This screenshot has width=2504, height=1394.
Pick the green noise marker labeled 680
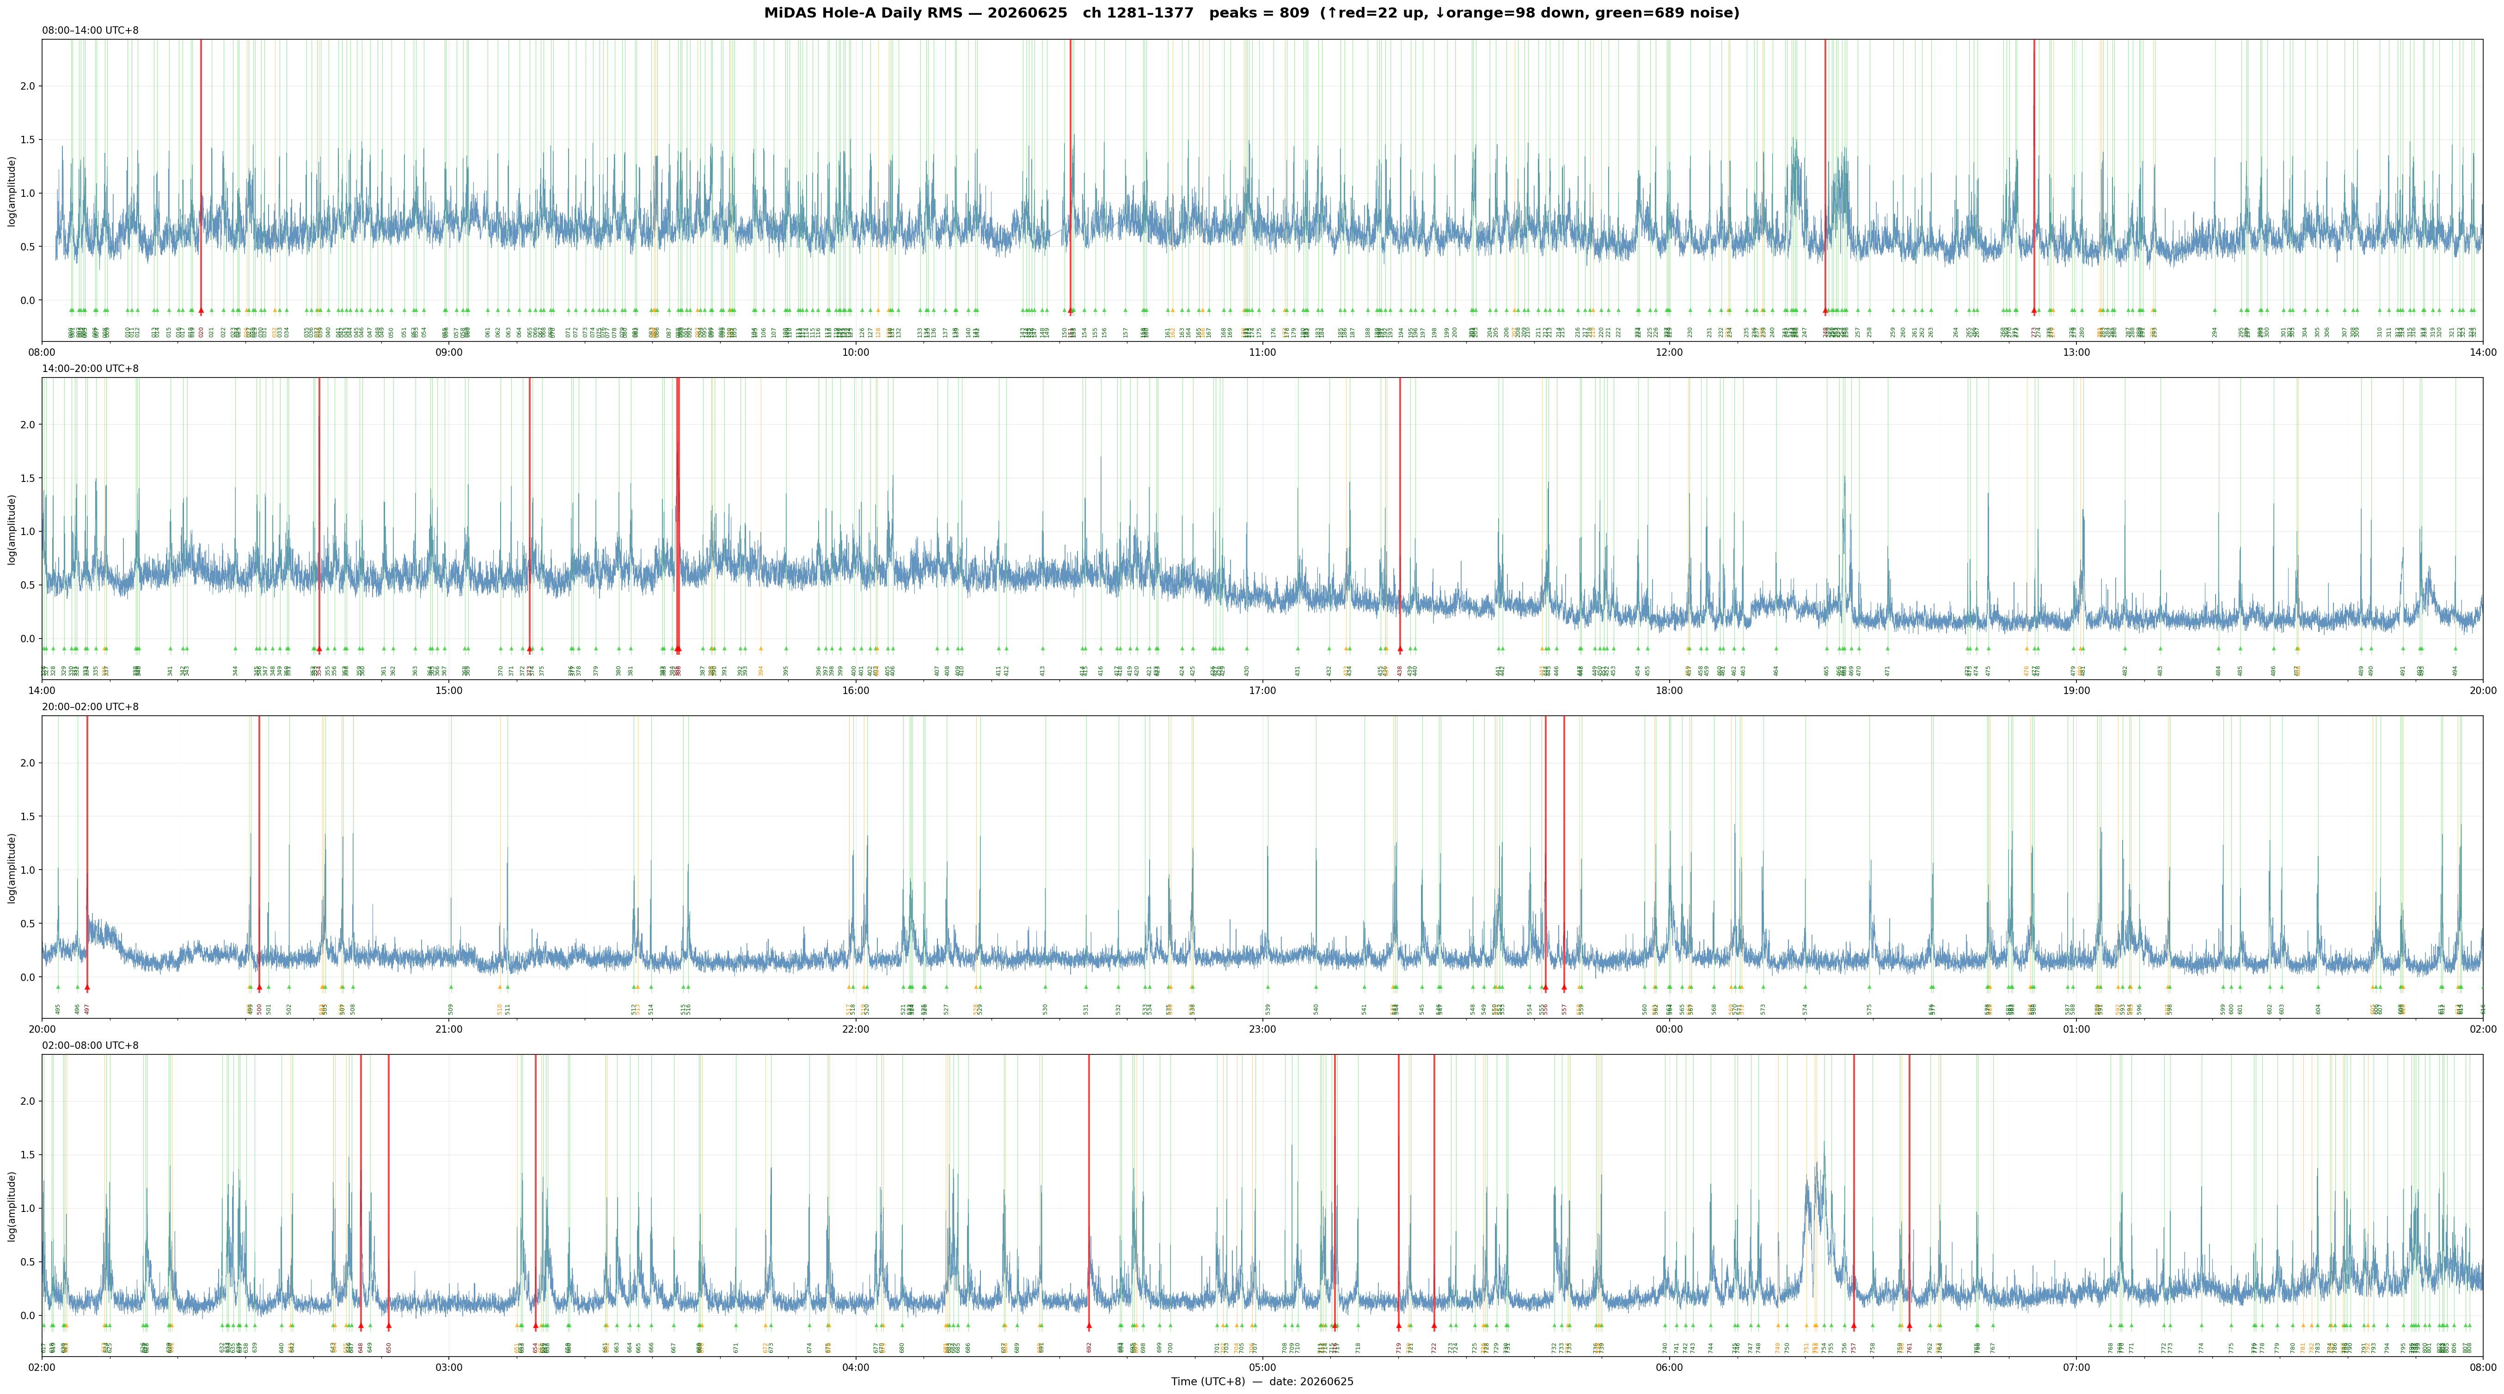coord(902,1326)
